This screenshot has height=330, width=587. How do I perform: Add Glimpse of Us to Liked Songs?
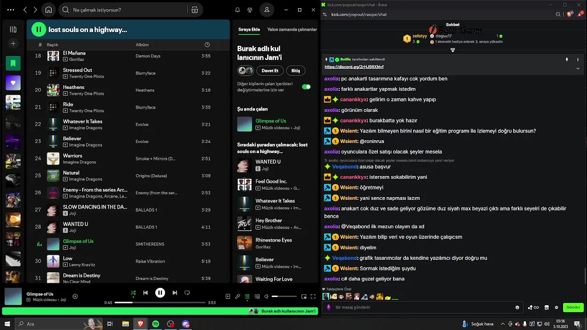(x=75, y=297)
